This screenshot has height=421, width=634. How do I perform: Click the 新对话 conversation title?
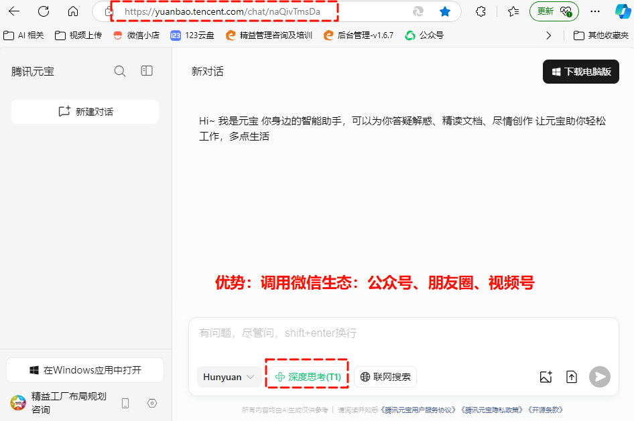(x=208, y=72)
